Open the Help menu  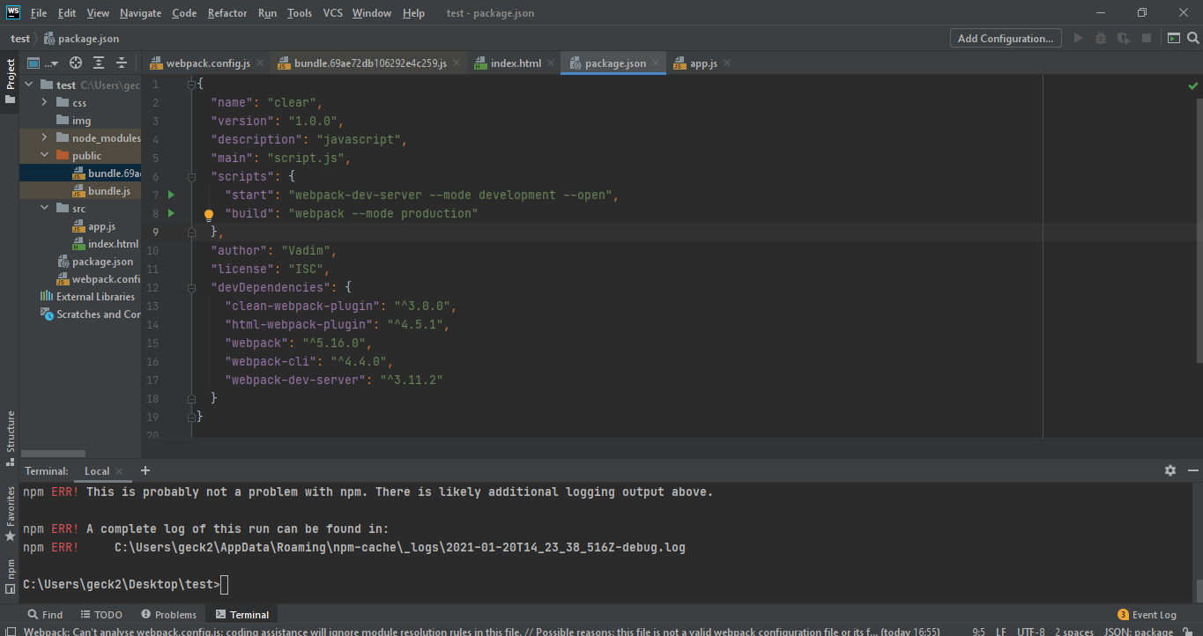(413, 13)
